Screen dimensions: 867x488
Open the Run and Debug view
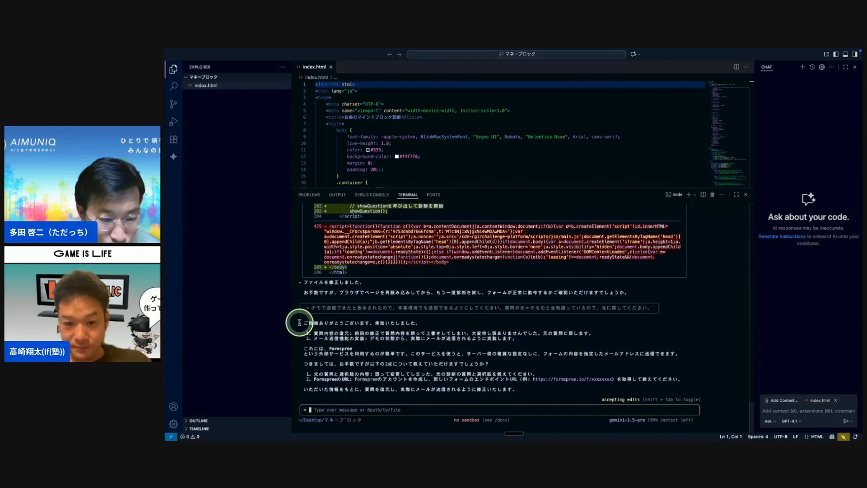[173, 122]
